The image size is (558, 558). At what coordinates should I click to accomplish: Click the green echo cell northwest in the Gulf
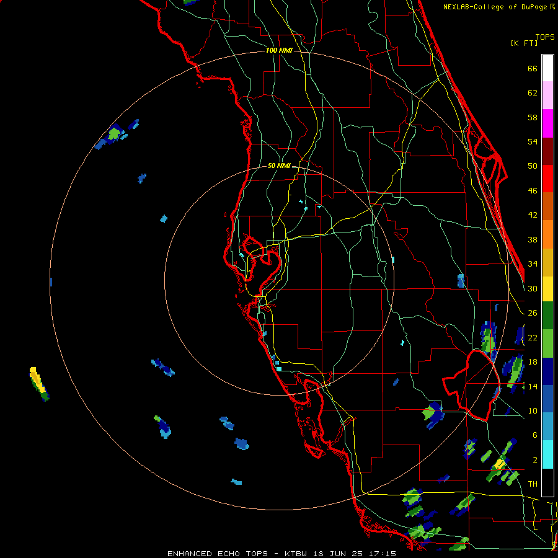click(114, 134)
